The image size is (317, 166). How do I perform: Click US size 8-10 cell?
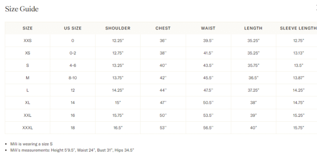click(73, 78)
